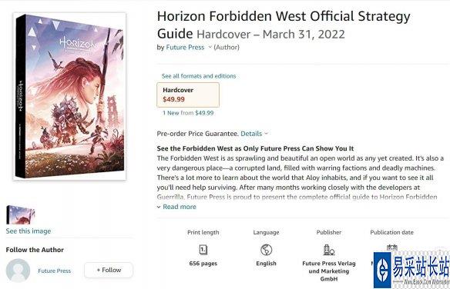Image resolution: width=450 pixels, height=289 pixels.
Task: Click the print length pages icon
Action: point(203,250)
